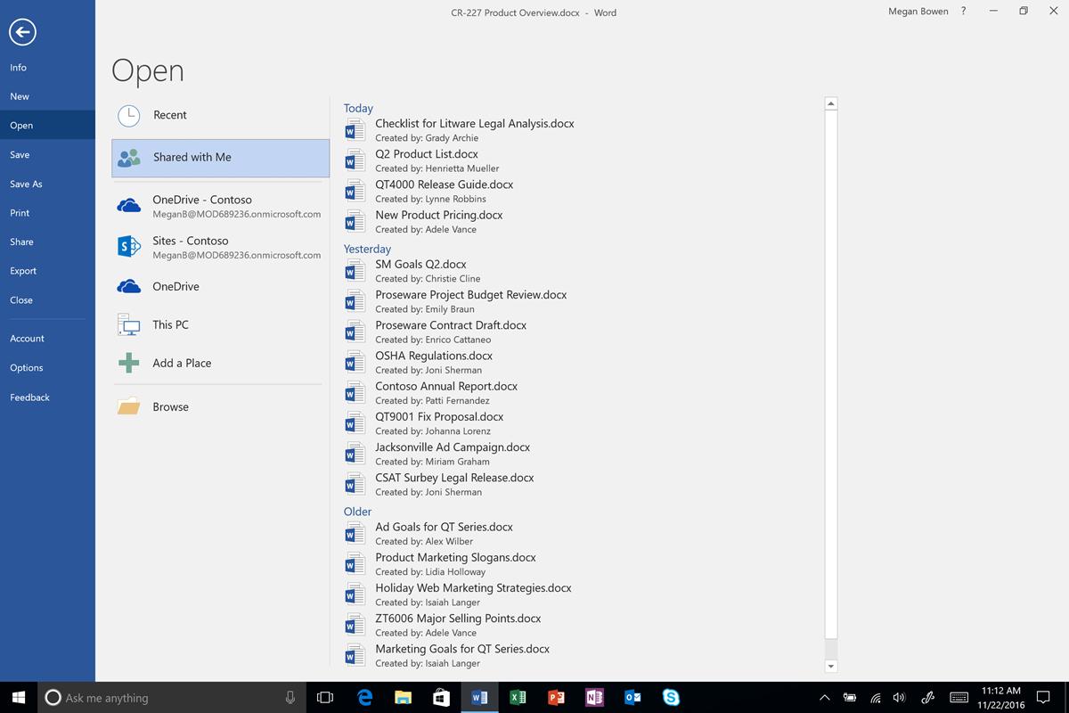Click the file list scroll up arrow

831,103
